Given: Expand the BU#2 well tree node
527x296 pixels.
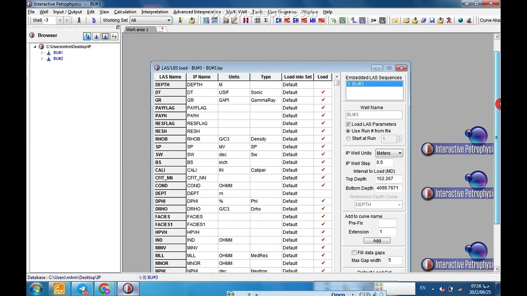Looking at the screenshot, I should point(42,58).
